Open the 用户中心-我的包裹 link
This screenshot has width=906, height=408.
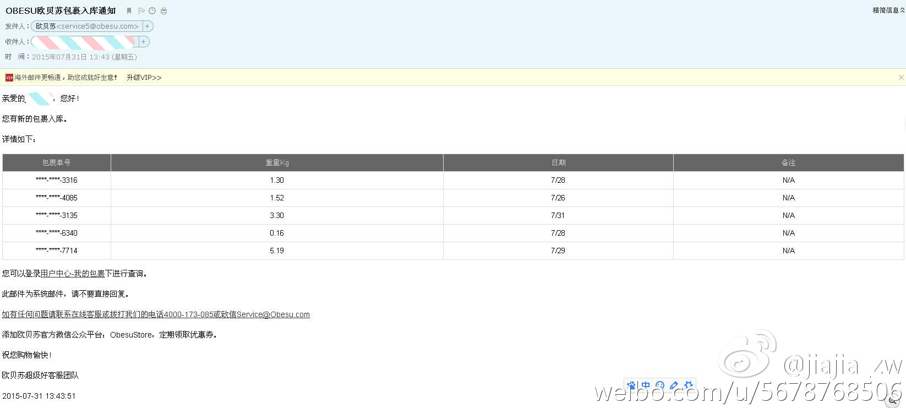click(x=73, y=274)
